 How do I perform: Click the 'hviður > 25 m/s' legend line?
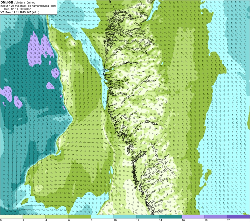coord(28,6)
